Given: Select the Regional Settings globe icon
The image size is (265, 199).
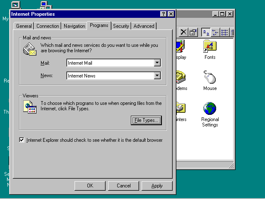Looking at the screenshot, I should 210,108.
